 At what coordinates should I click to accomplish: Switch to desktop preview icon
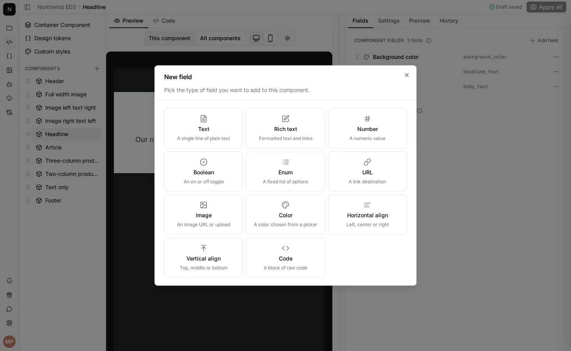pos(256,38)
